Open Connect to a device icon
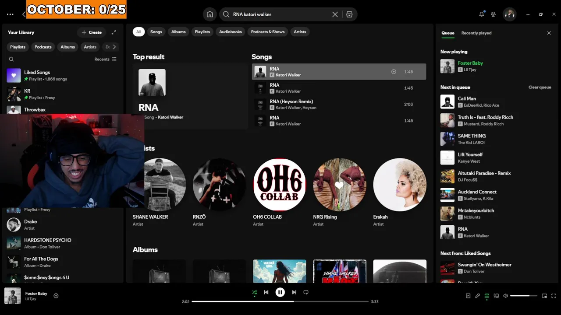The height and width of the screenshot is (315, 561). pos(497,296)
